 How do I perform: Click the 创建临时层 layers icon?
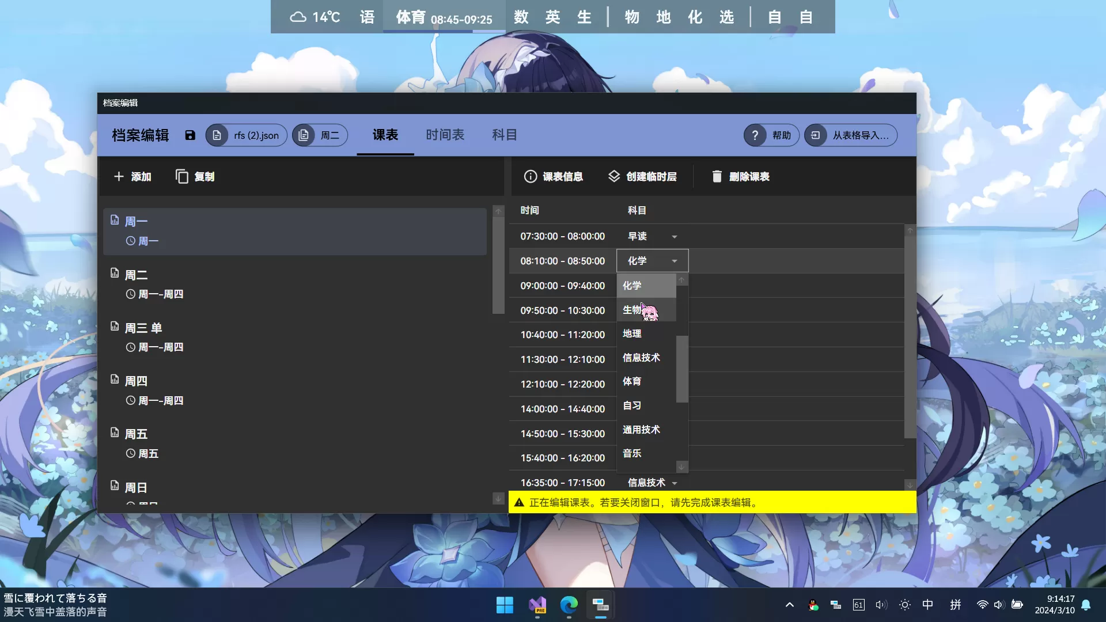pyautogui.click(x=613, y=176)
